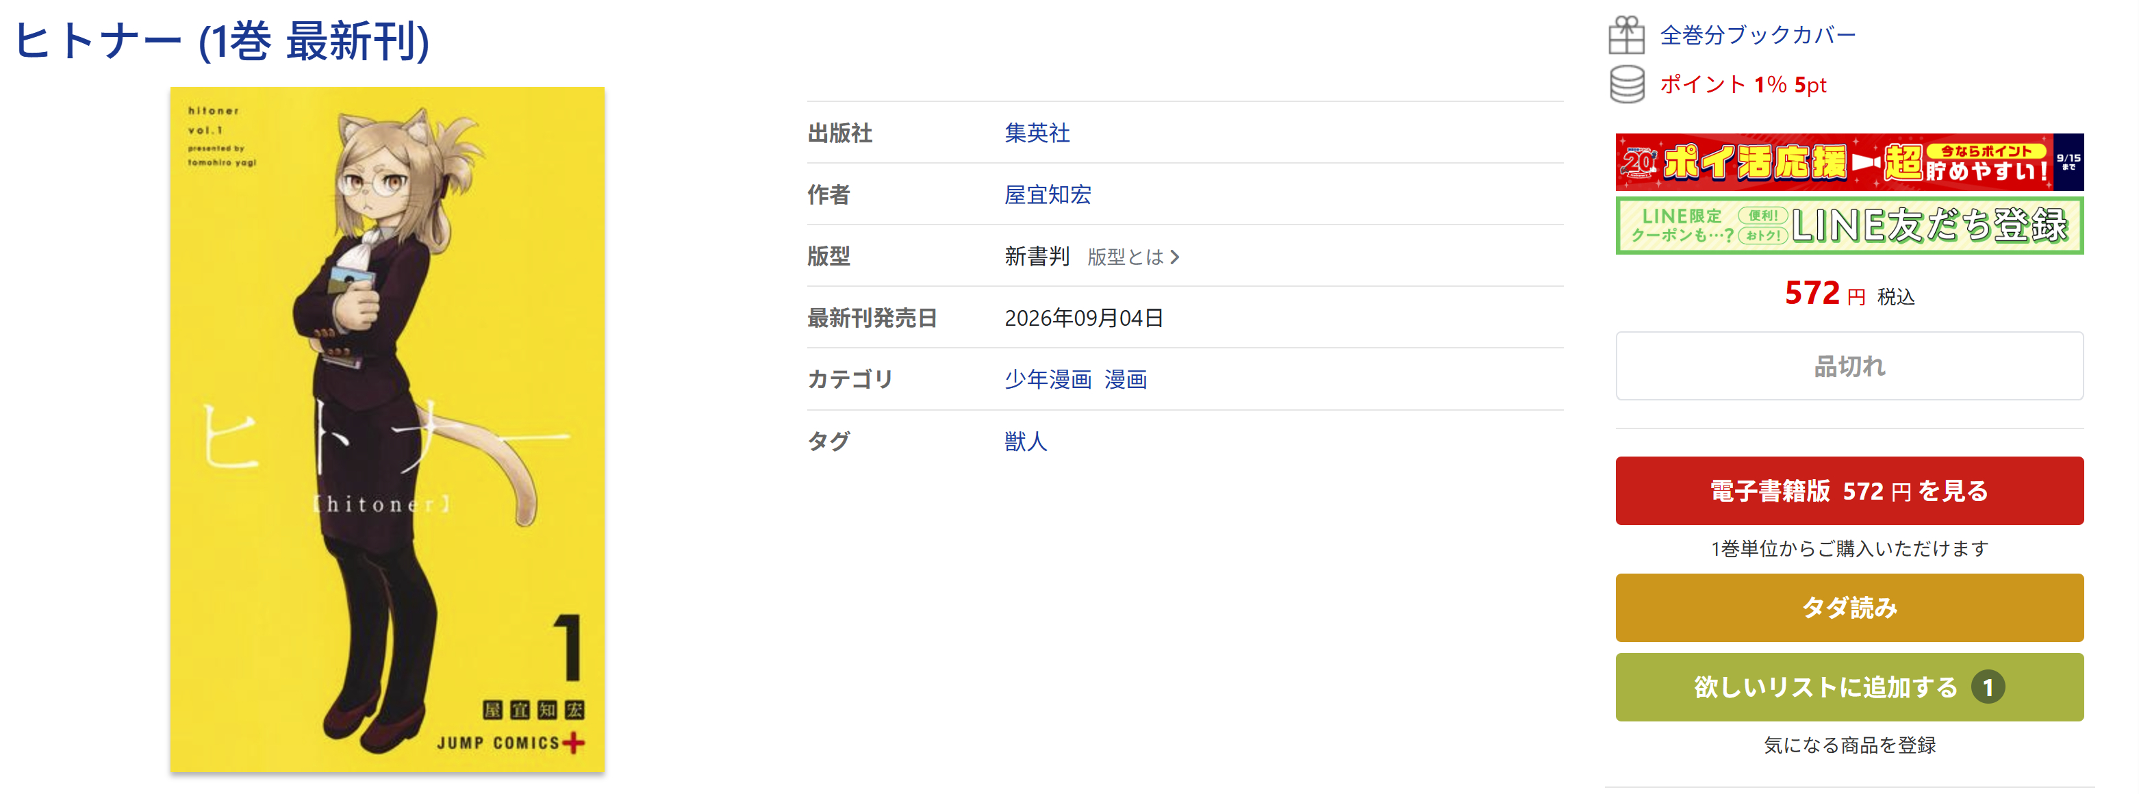
Task: Open publisher link 集英社
Action: [x=1036, y=133]
